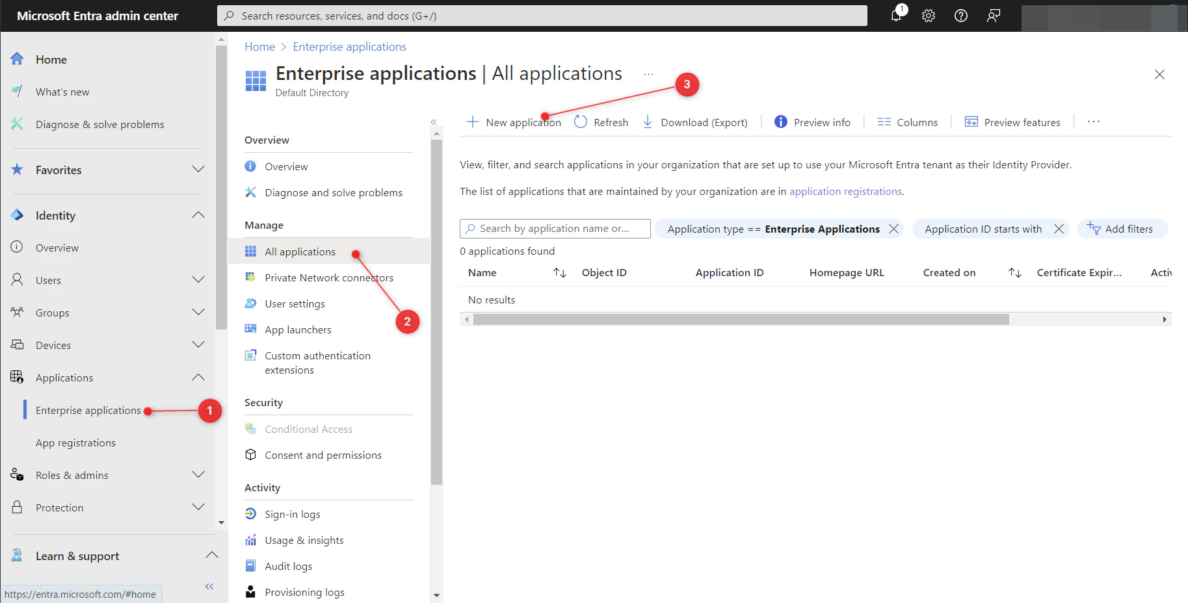Collapse the Learn & support chevron
1188x603 pixels.
pos(211,555)
